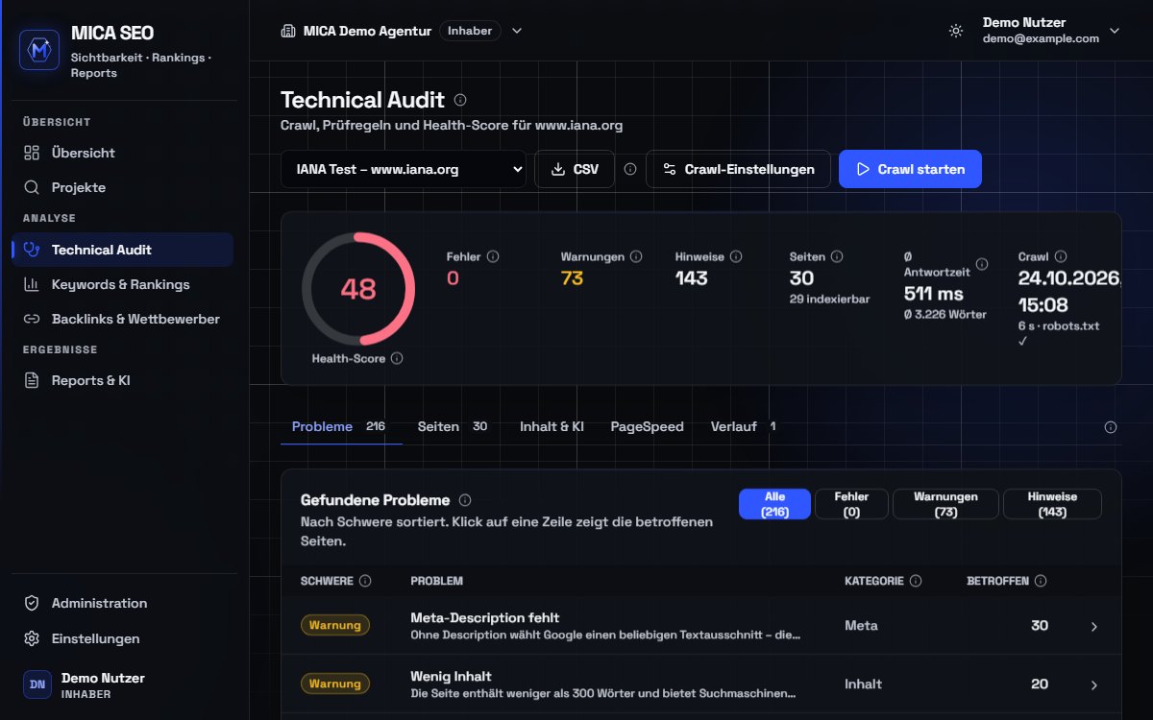Filter by Warnungen (73)
The width and height of the screenshot is (1153, 720).
[x=946, y=504]
